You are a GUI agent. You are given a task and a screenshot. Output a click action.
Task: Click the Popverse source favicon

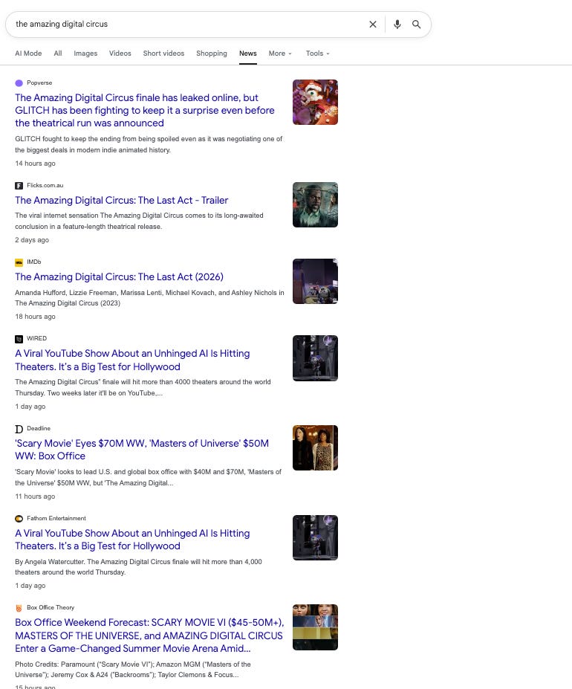[19, 83]
